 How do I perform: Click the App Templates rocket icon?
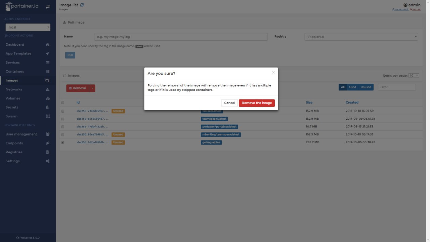click(48, 53)
